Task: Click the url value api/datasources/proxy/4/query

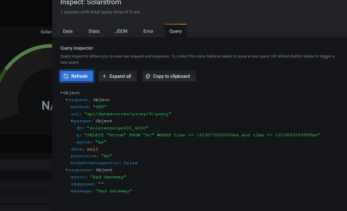Action: coord(128,114)
